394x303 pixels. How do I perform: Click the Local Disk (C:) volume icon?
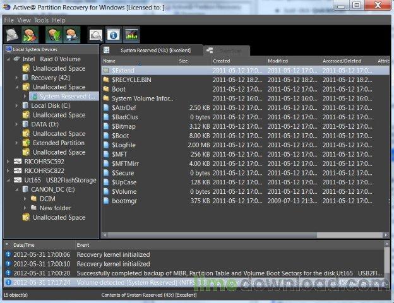[25, 105]
